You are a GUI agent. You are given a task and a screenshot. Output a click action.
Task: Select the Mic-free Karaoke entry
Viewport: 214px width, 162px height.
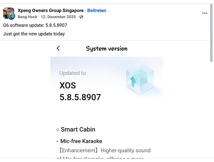(81, 141)
